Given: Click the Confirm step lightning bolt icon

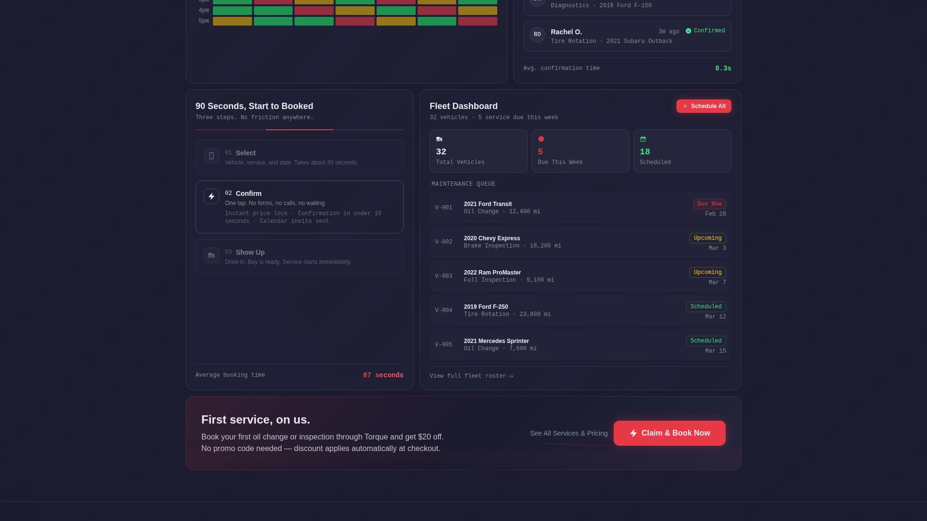Looking at the screenshot, I should pyautogui.click(x=211, y=196).
